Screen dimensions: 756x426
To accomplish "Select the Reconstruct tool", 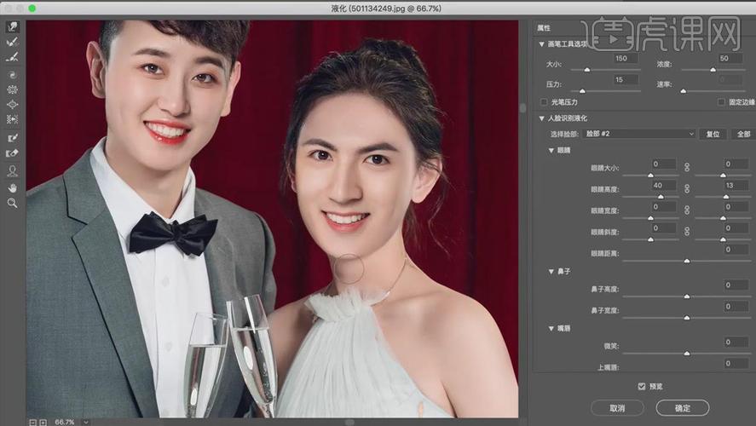I will coord(13,42).
